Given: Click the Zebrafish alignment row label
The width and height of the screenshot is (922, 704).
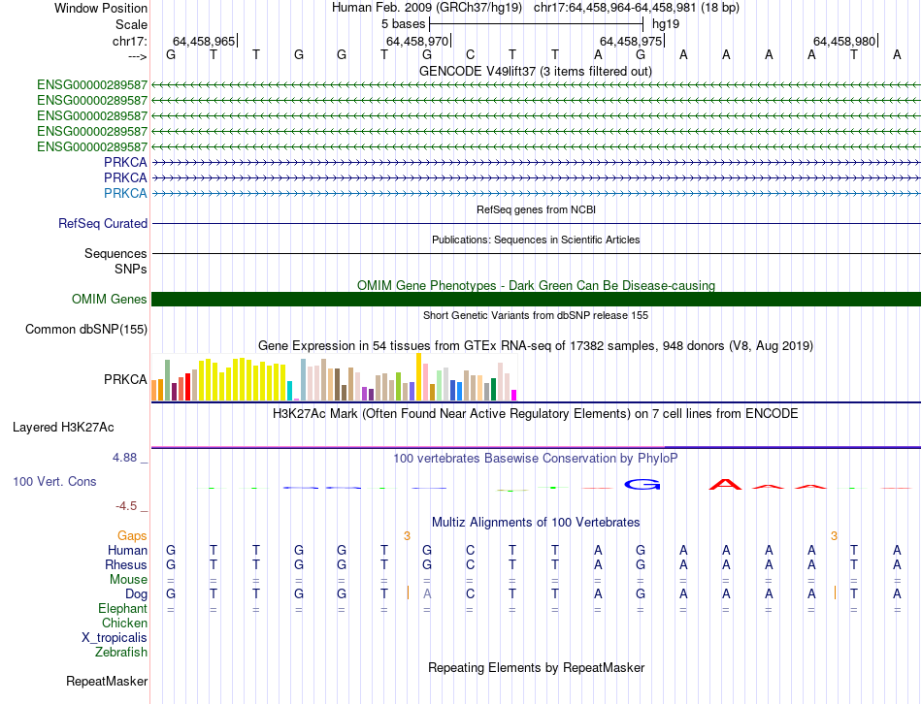Looking at the screenshot, I should pos(121,653).
